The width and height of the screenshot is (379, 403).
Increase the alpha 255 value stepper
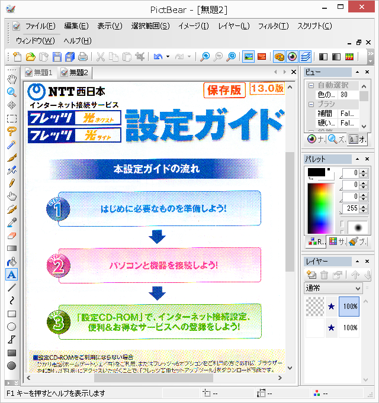pyautogui.click(x=364, y=206)
